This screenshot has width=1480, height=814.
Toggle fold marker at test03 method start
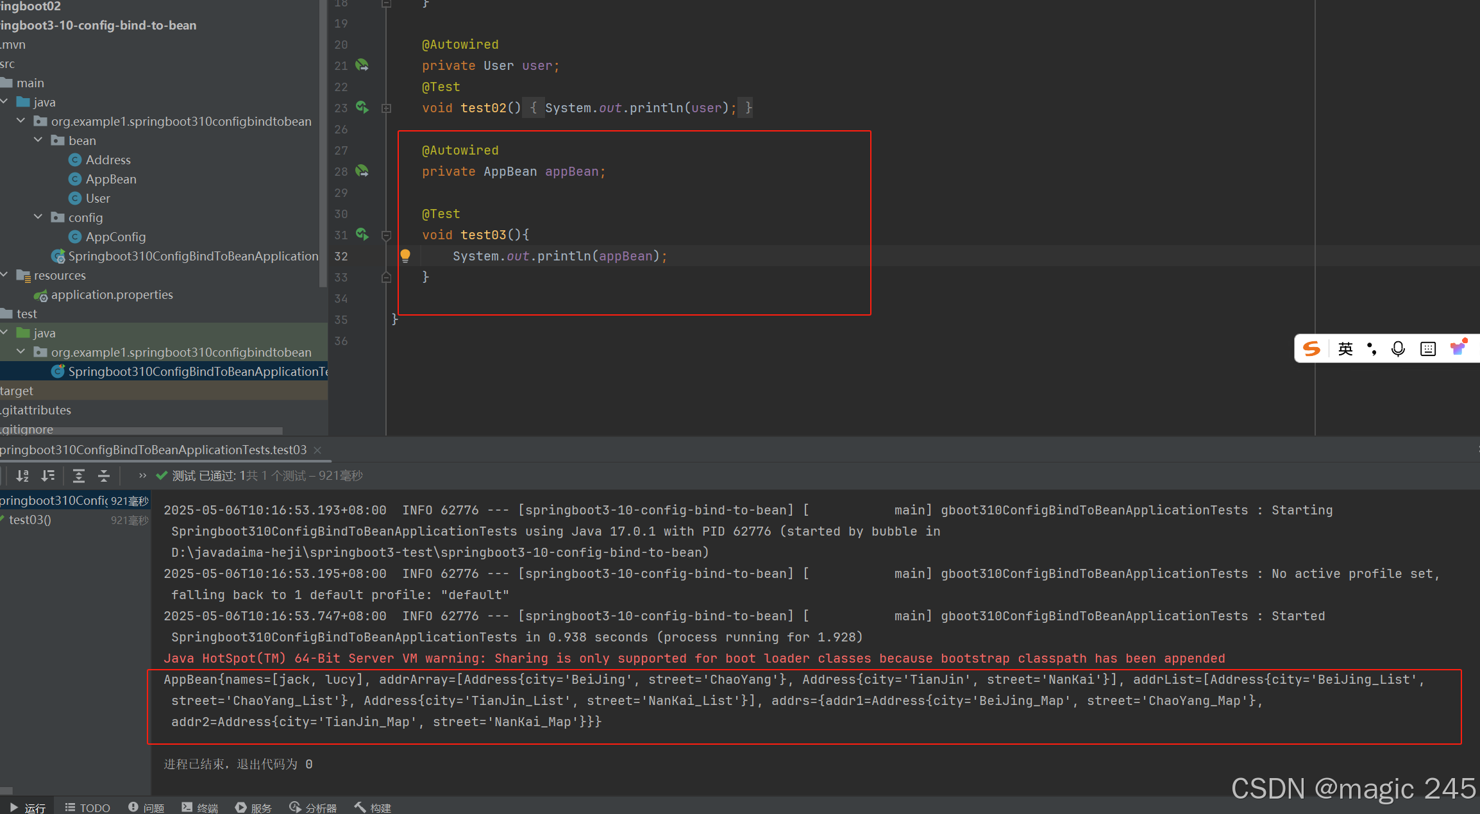pyautogui.click(x=386, y=235)
